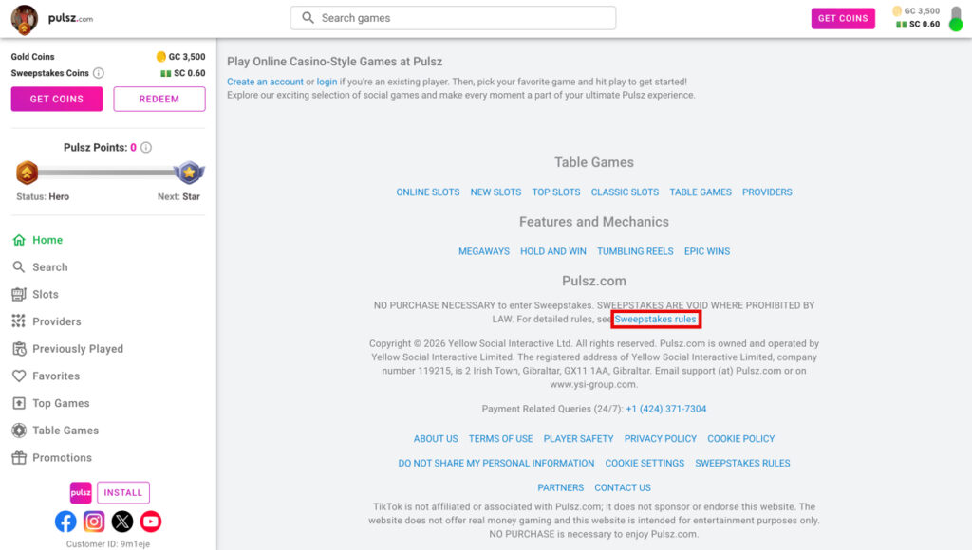The height and width of the screenshot is (550, 972).
Task: Open the MEGAWAYS link
Action: point(484,251)
